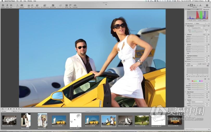Click the Edge Sharpen Intensity slider
Screen dimensions: 211x132
pyautogui.click(x=197, y=94)
